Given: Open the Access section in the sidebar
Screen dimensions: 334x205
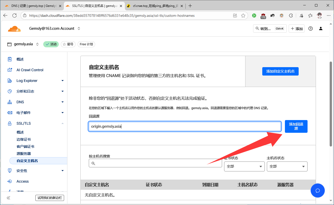Looking at the screenshot, I should pyautogui.click(x=22, y=181).
